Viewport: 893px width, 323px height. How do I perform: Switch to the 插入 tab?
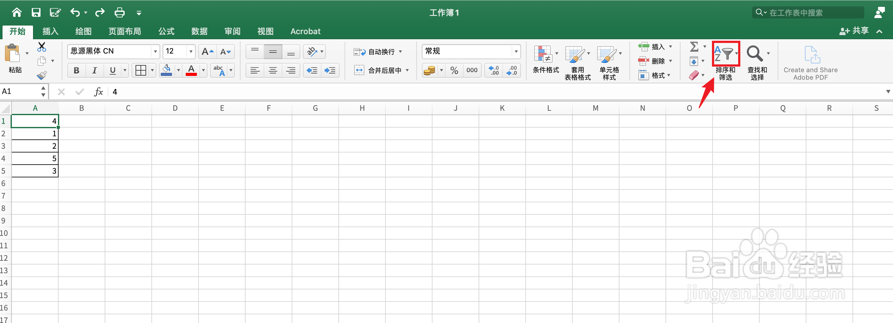coord(50,31)
